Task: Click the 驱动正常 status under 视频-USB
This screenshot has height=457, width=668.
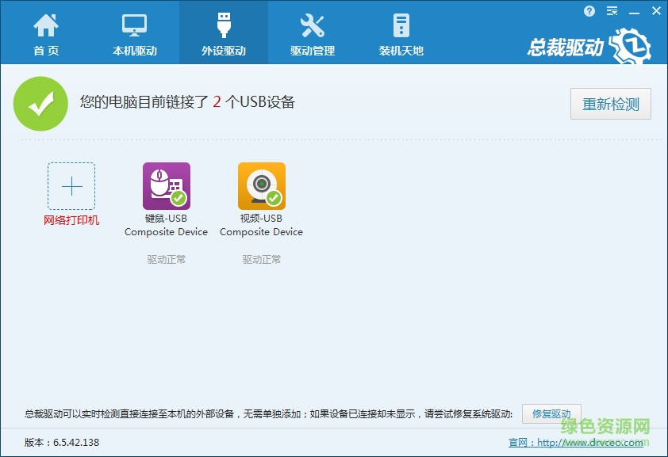Action: pyautogui.click(x=262, y=259)
